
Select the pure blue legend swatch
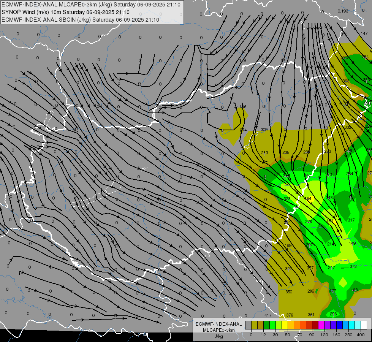(339, 325)
